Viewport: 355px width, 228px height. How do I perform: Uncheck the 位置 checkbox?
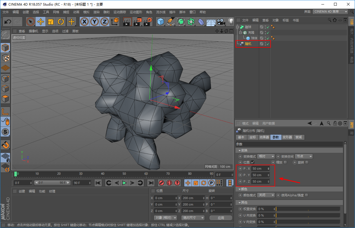pos(253,162)
